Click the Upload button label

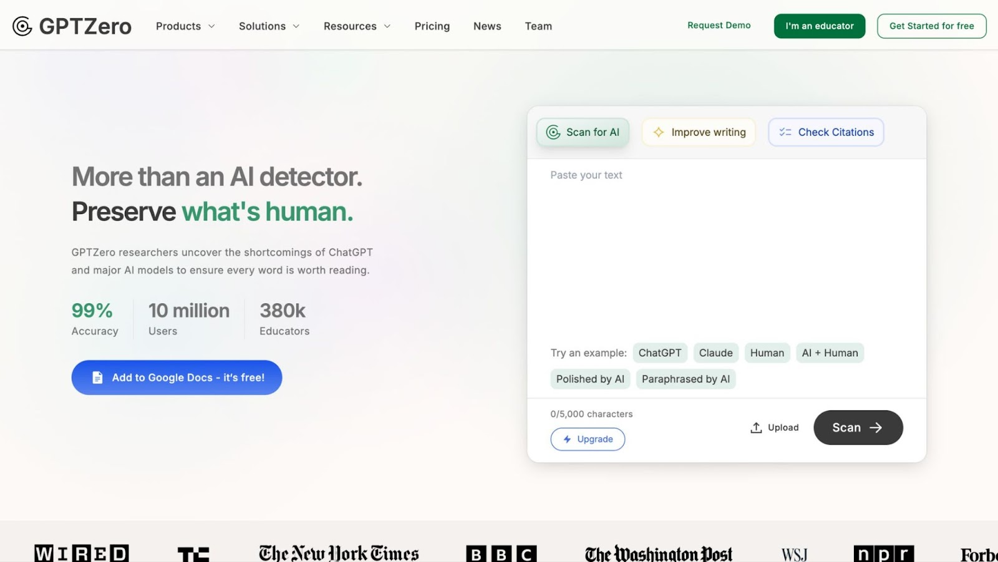click(783, 427)
